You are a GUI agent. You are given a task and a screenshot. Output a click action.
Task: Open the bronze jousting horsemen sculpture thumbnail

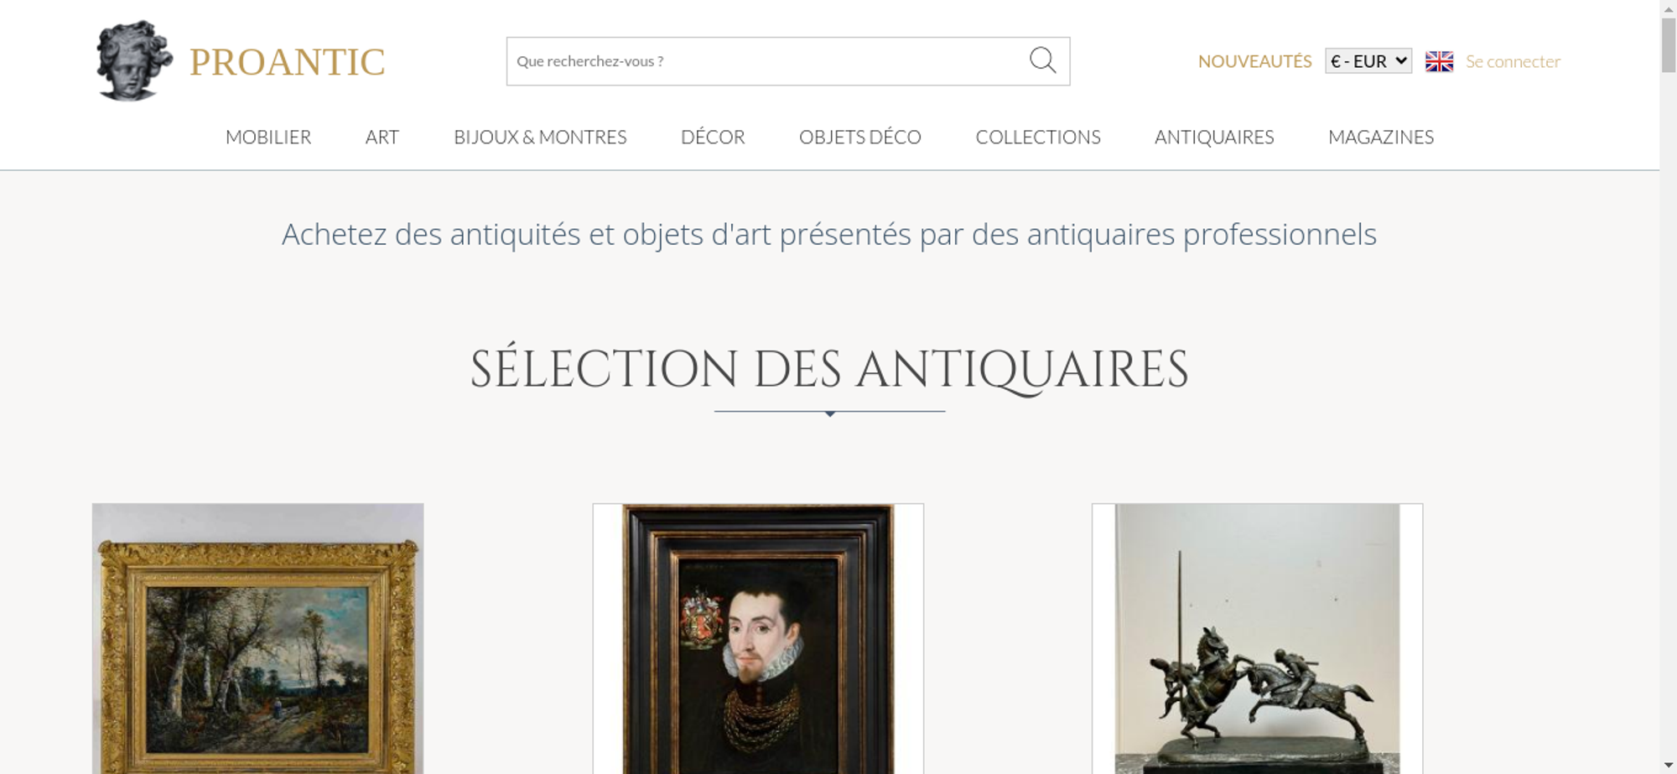tap(1257, 638)
